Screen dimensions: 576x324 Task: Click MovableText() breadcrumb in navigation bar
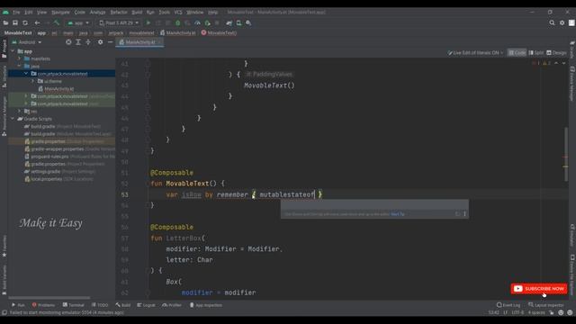219,32
